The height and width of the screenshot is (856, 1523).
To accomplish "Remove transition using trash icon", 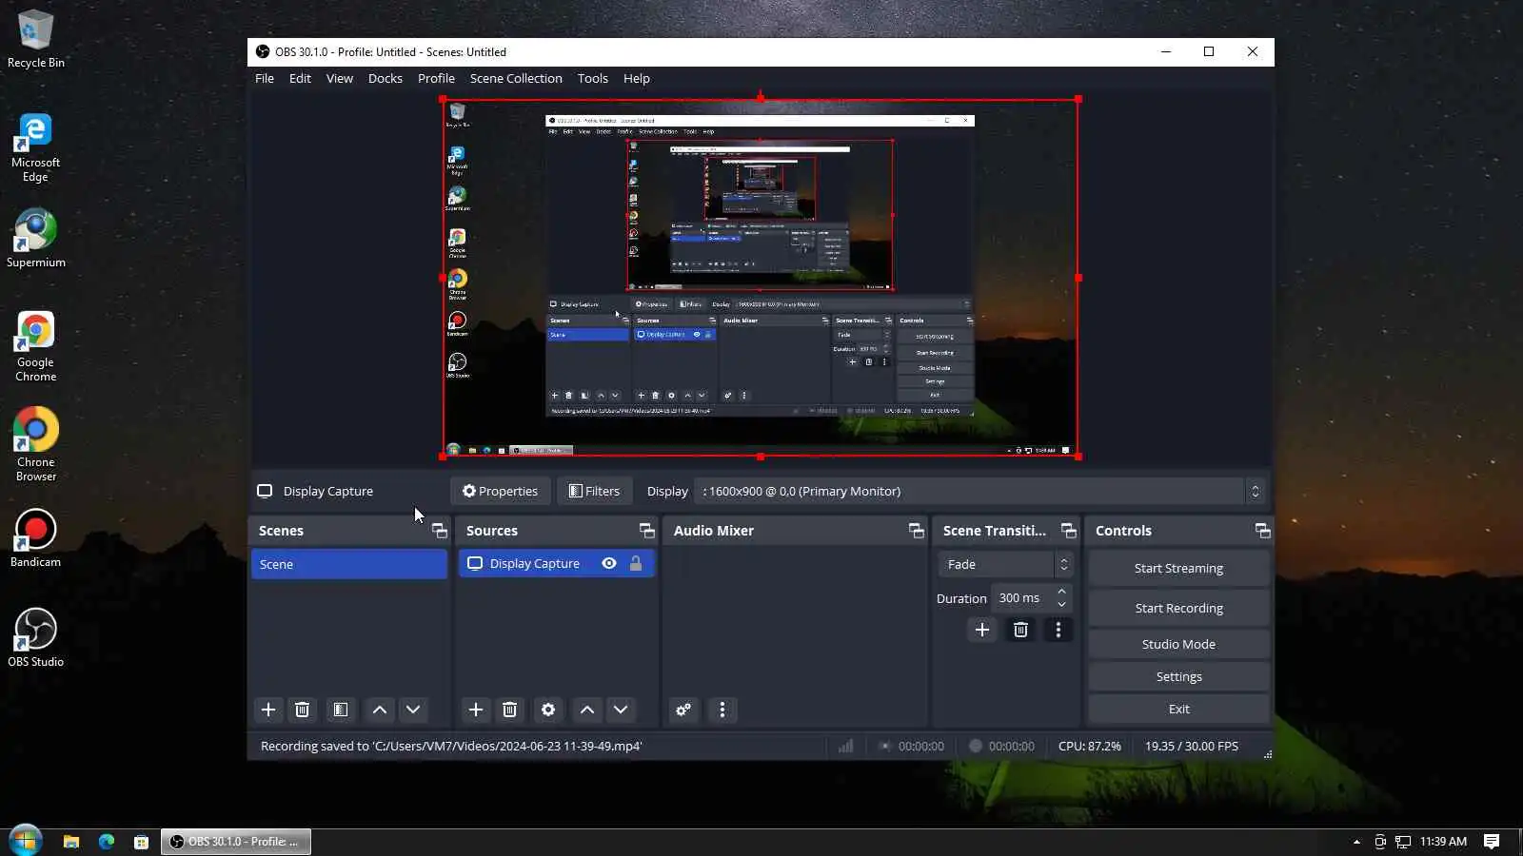I will [1020, 630].
